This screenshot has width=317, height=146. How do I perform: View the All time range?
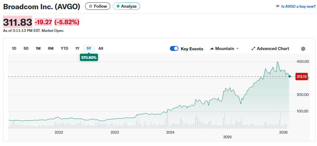(101, 48)
